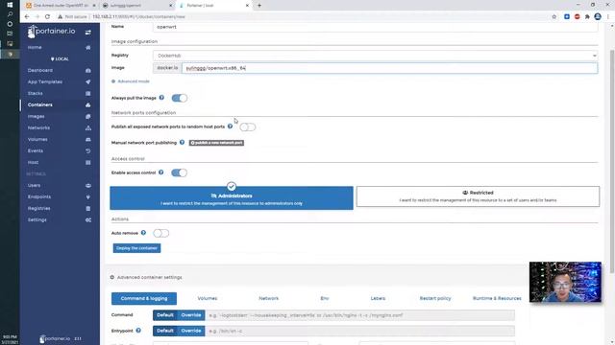The width and height of the screenshot is (615, 345).
Task: Click the Users icon in sidebar
Action: [88, 185]
